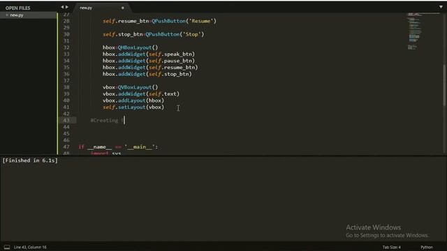The image size is (447, 251).
Task: Toggle the side panel switcher icon in status bar
Action: (x=7, y=247)
